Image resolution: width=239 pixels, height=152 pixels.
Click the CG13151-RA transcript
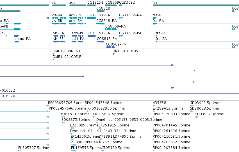92,18
